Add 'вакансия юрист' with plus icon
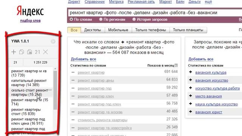242x136 pixels. [191, 112]
